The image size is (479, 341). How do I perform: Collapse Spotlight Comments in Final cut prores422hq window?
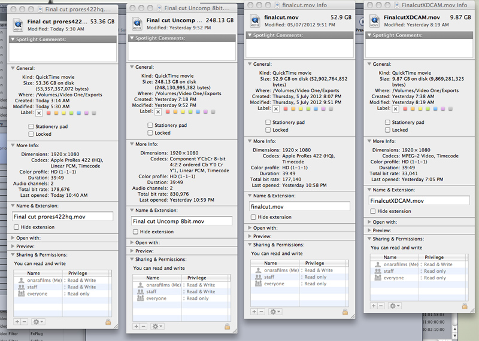(13, 39)
